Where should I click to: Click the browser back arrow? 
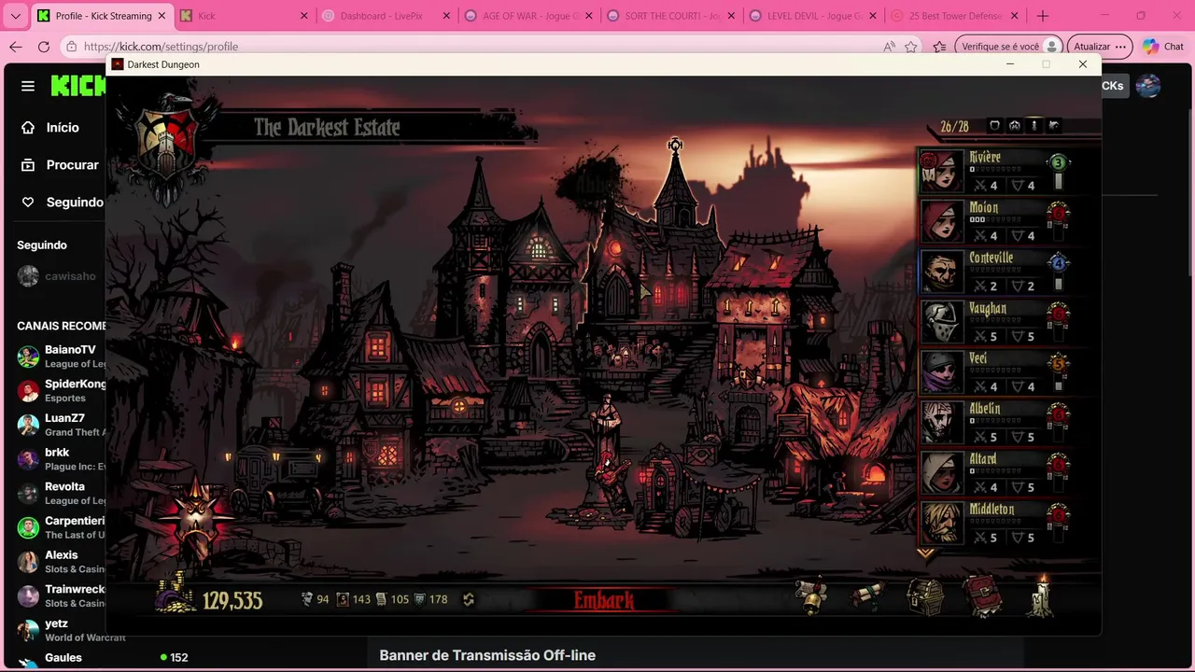(x=16, y=47)
